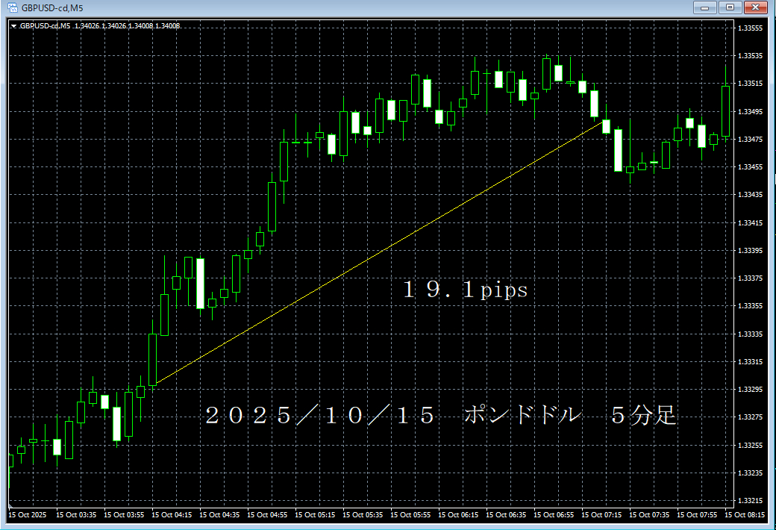Click the 2025/10/15 ポンドドル 5分足 text label
776x530 pixels.
(x=440, y=416)
